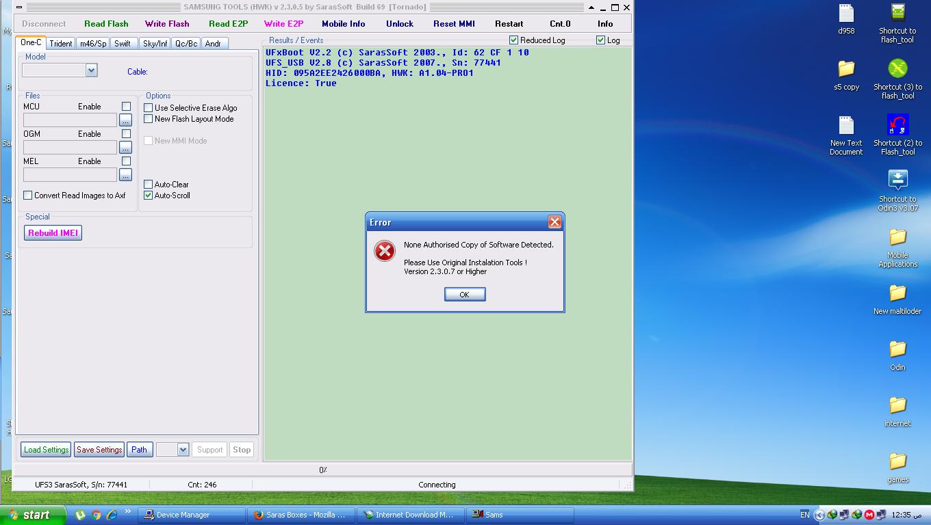This screenshot has height=525, width=931.
Task: Click the EN language indicator
Action: point(805,515)
